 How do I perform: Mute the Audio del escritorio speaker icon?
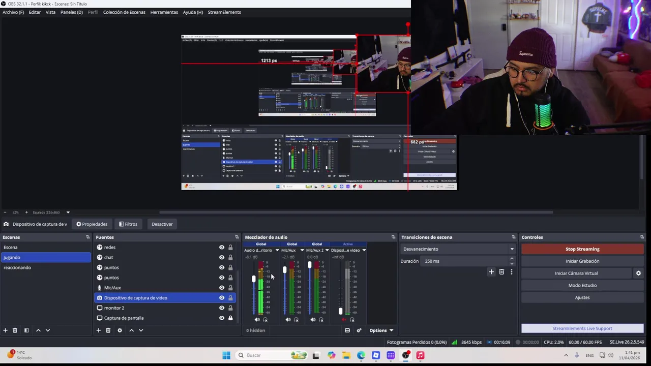pyautogui.click(x=257, y=320)
